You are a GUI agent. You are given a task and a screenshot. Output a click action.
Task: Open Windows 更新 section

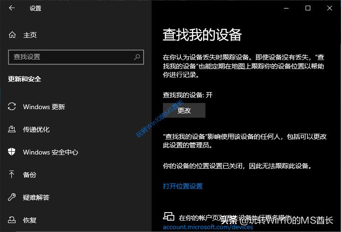click(x=44, y=107)
